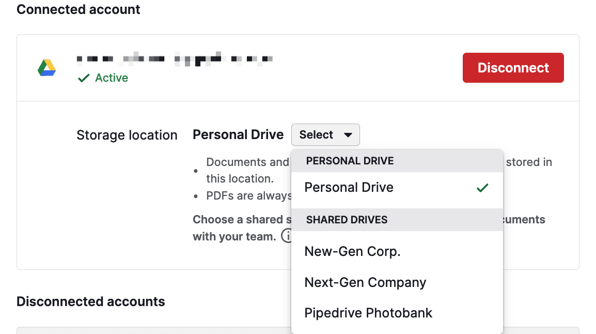Image resolution: width=596 pixels, height=334 pixels.
Task: Click the Storage location label
Action: [127, 135]
